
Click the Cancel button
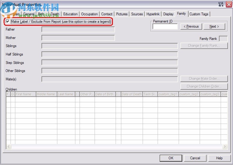click(x=195, y=158)
